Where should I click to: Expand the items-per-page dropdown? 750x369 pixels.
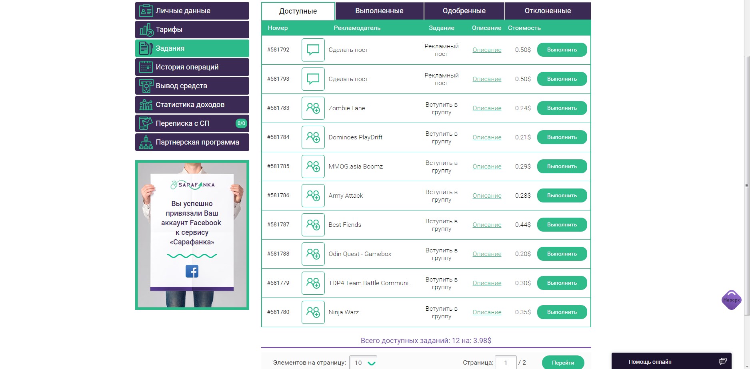[x=363, y=363]
